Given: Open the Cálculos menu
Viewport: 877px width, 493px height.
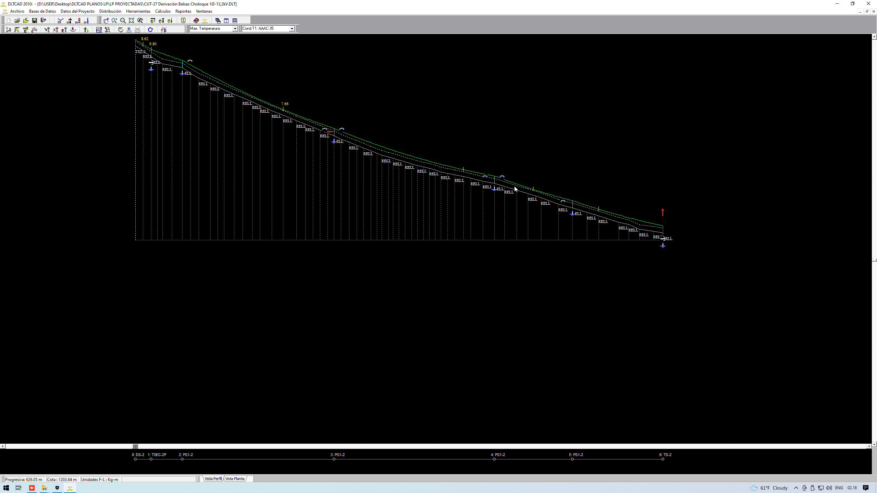Looking at the screenshot, I should pyautogui.click(x=163, y=11).
